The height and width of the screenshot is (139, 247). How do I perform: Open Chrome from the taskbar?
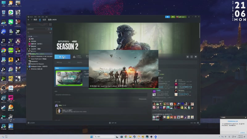(126, 137)
